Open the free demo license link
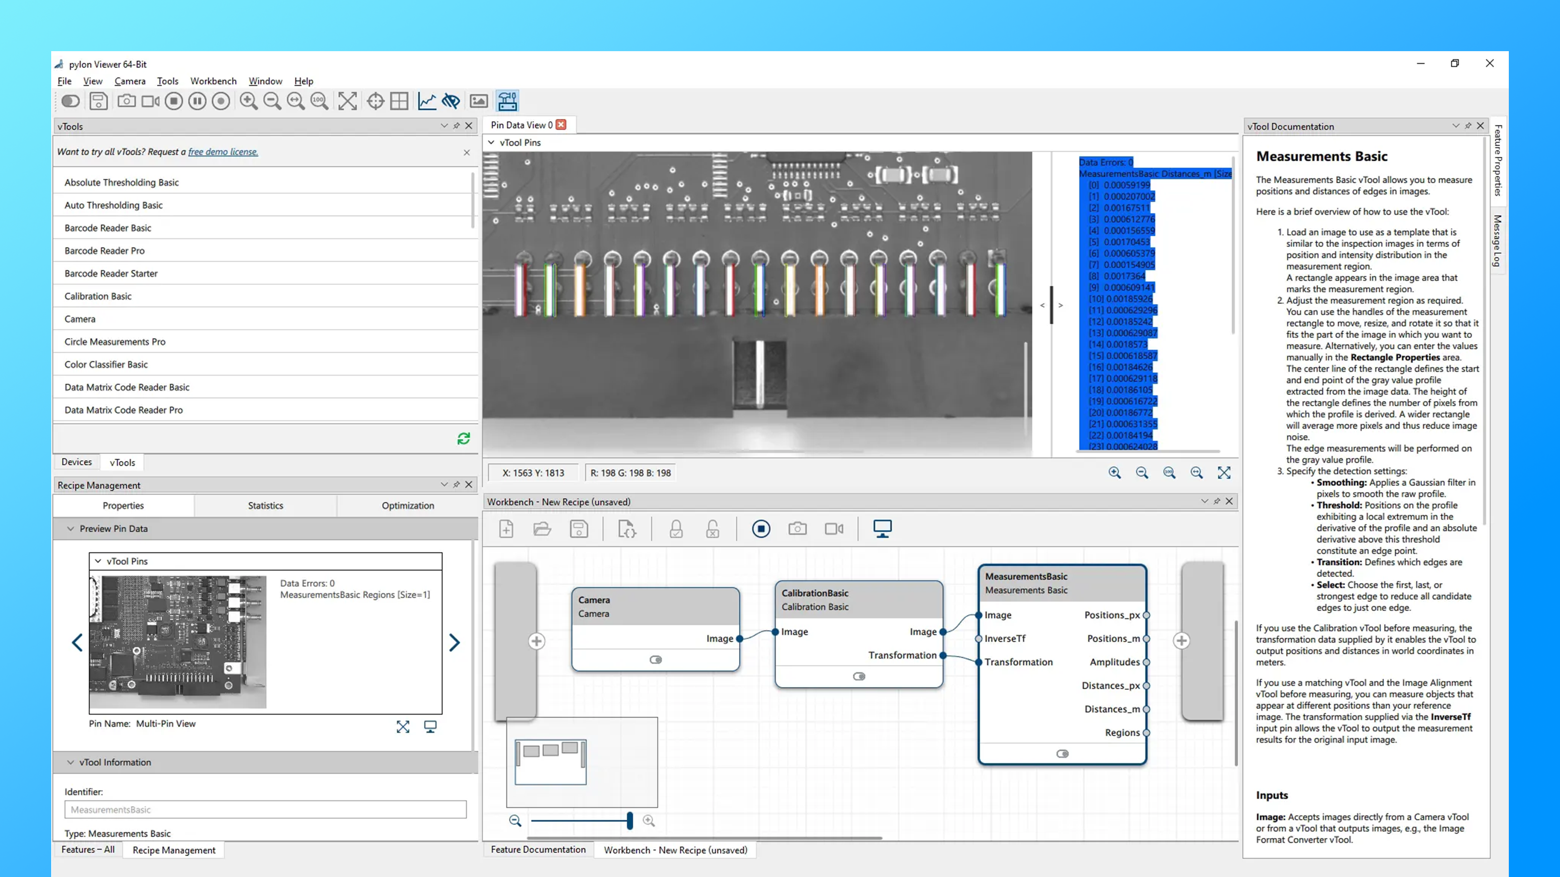Screen dimensions: 1560x877 (223, 152)
